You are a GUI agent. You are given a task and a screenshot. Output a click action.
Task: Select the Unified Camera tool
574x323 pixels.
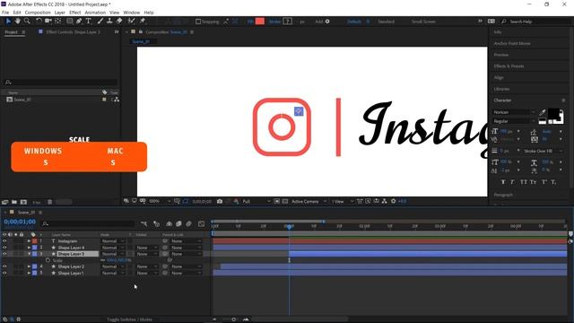48,22
